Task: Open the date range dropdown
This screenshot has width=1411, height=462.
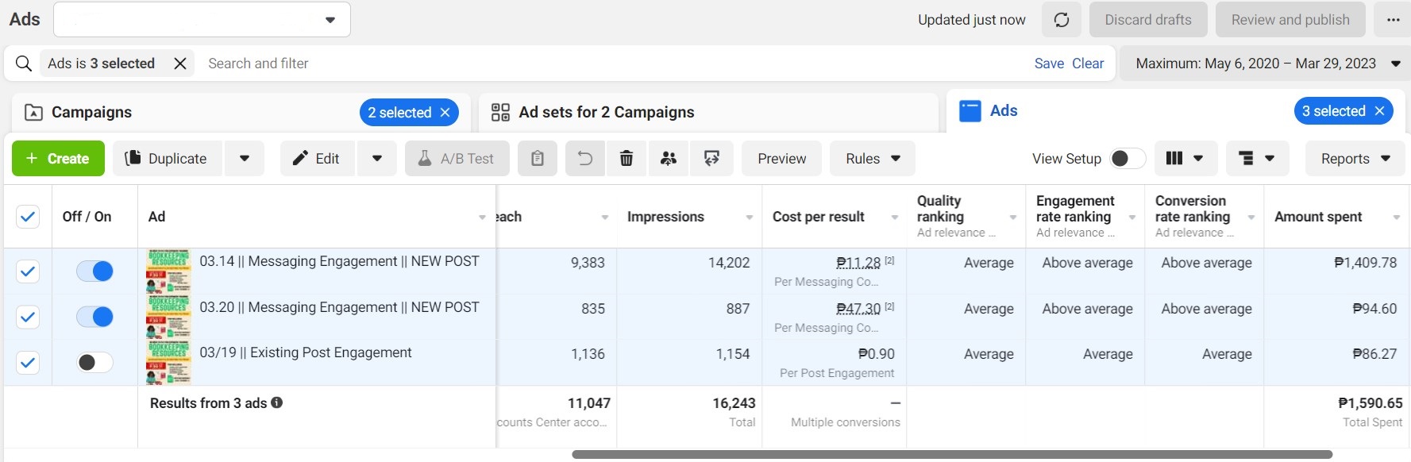Action: (x=1266, y=64)
